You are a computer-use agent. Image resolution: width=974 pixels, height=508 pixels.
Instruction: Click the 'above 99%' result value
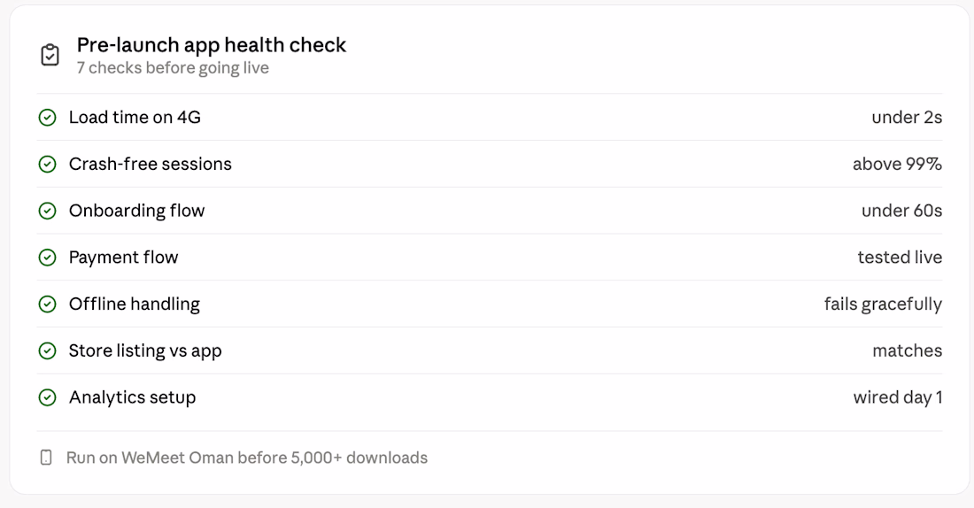click(897, 164)
